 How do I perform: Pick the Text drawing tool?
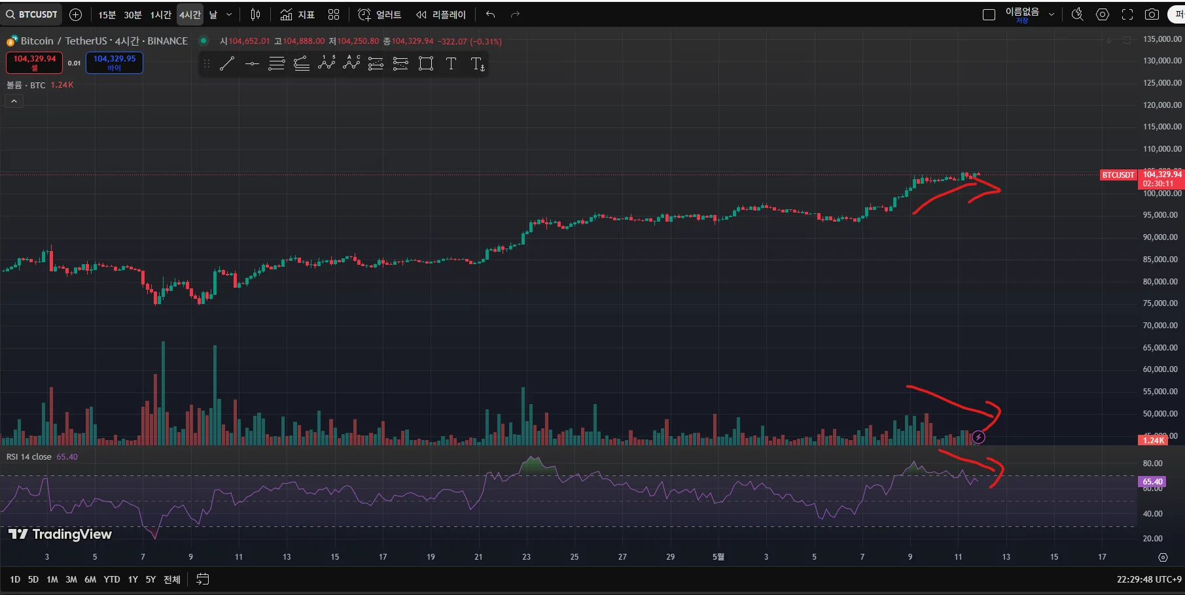451,63
